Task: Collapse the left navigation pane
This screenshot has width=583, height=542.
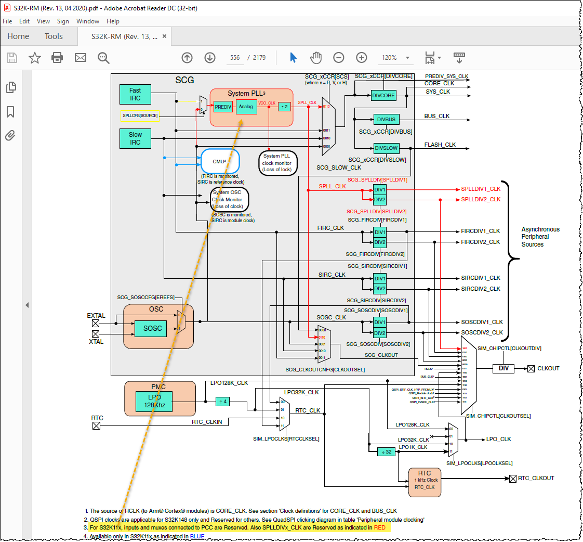Action: 27,304
